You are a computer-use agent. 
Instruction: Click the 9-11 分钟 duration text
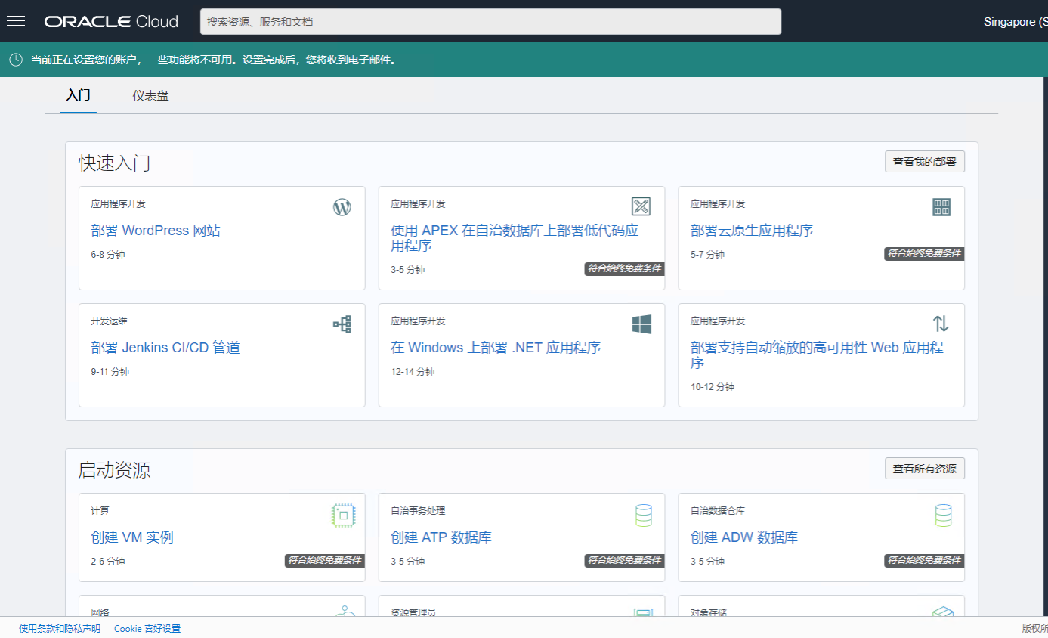pos(110,372)
